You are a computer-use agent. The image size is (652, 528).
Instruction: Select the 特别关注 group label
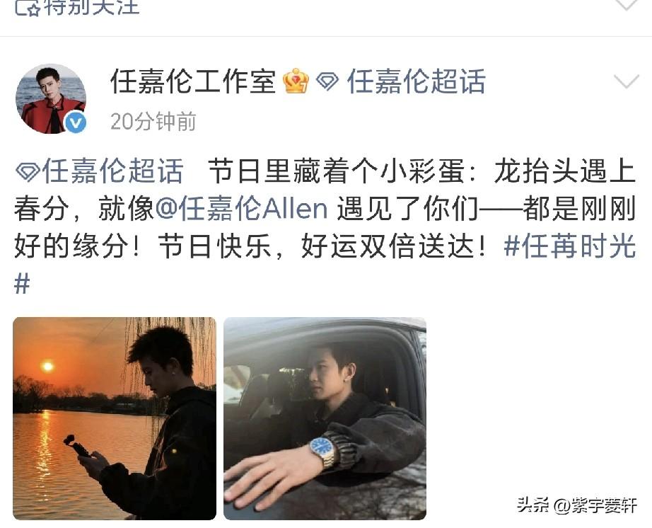pyautogui.click(x=91, y=7)
